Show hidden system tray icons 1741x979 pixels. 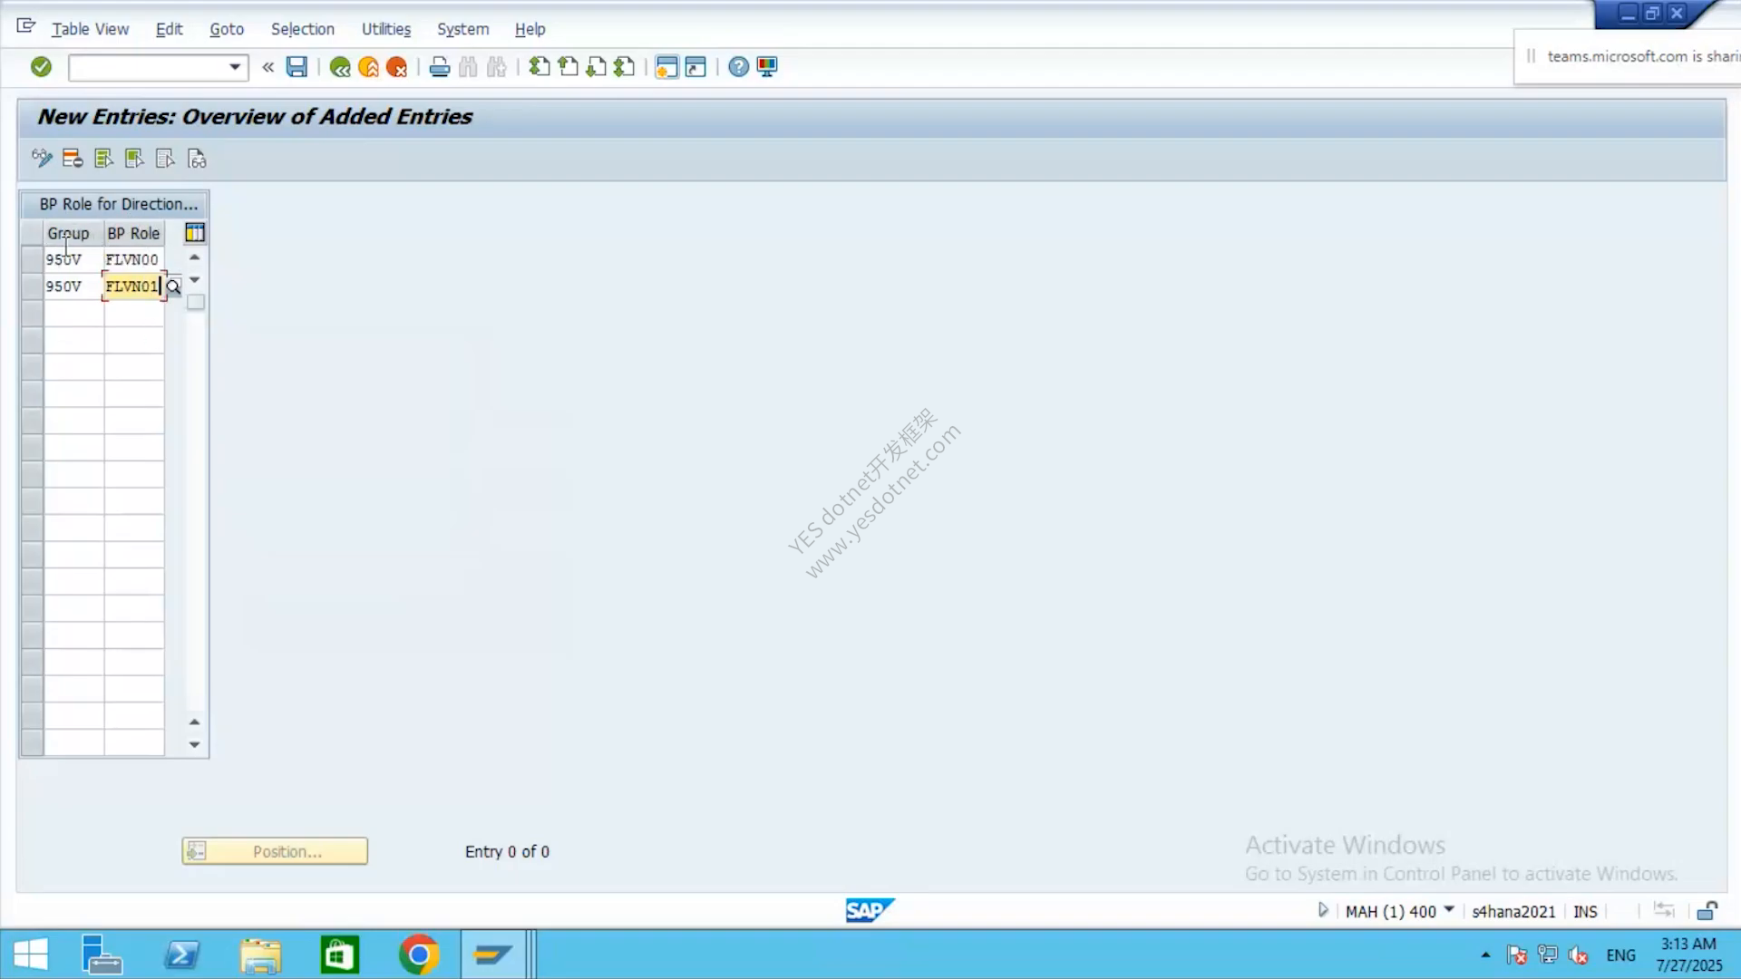[1485, 955]
